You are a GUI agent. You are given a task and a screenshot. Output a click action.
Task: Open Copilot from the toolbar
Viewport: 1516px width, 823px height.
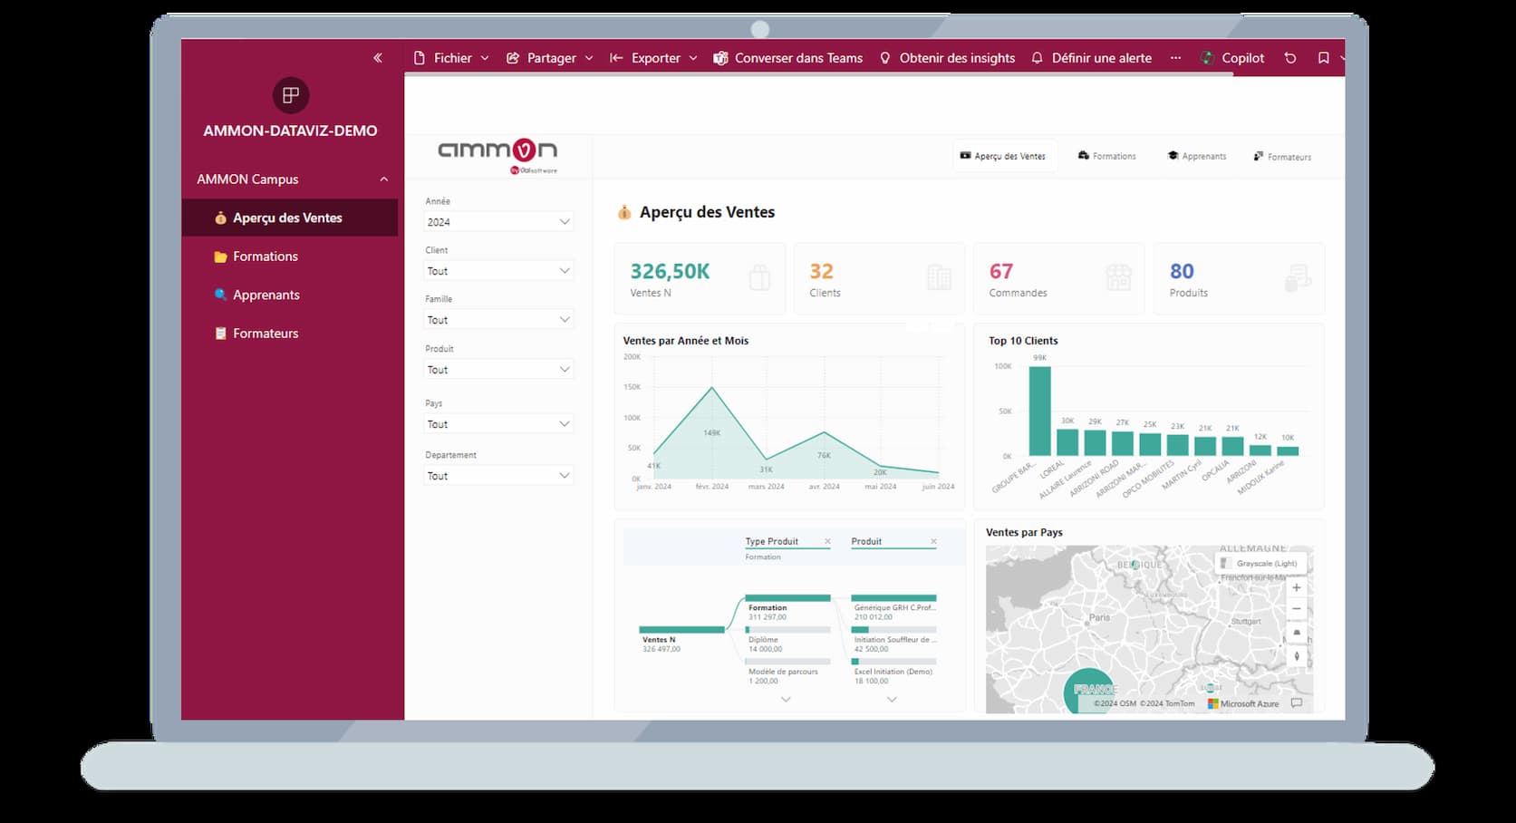pyautogui.click(x=1232, y=58)
